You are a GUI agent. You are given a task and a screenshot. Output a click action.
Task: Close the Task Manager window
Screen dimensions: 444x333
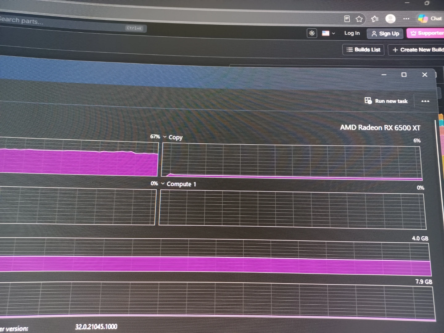tap(425, 75)
